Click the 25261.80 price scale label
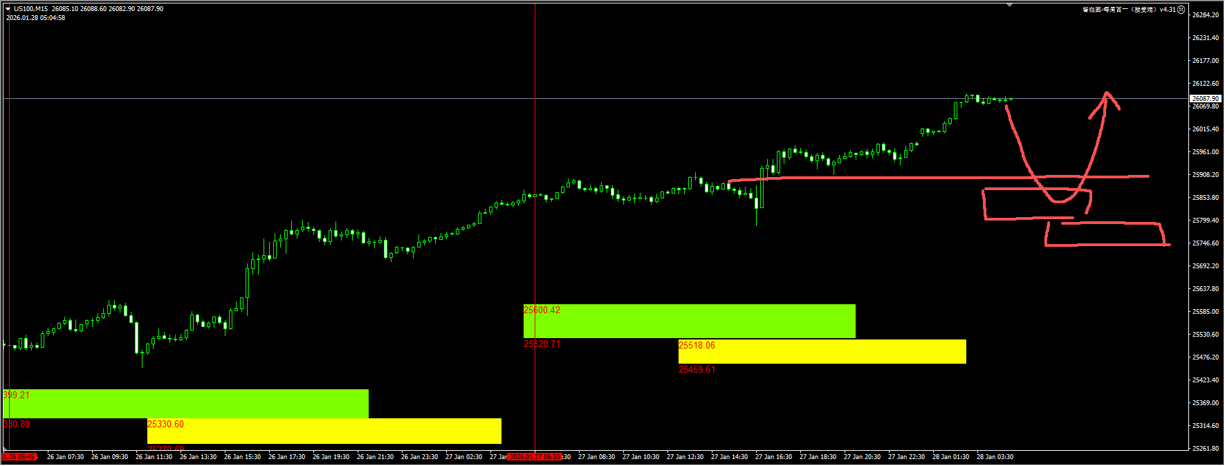This screenshot has width=1225, height=466. [x=1205, y=449]
